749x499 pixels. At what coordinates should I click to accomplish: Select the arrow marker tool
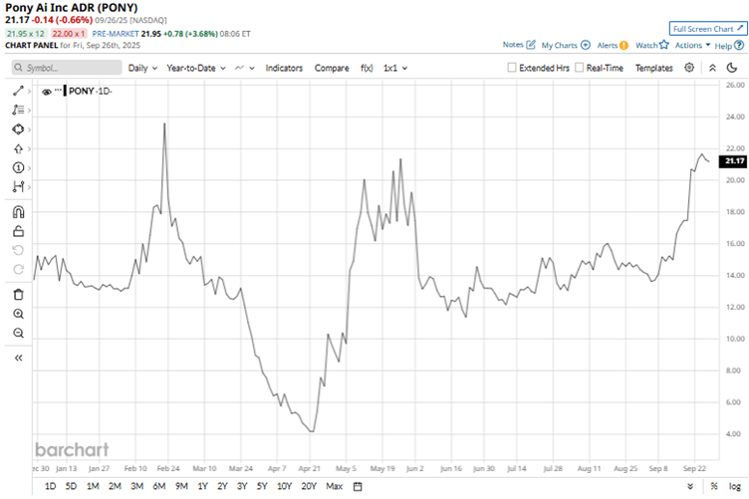coord(18,148)
